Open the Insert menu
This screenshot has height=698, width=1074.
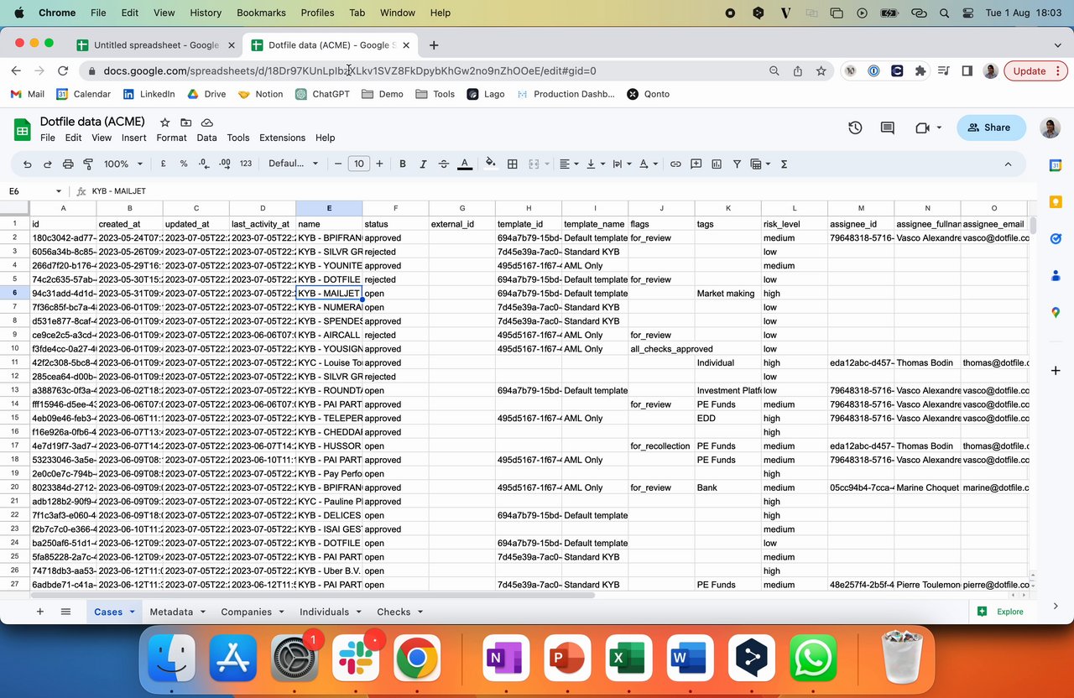pos(133,138)
